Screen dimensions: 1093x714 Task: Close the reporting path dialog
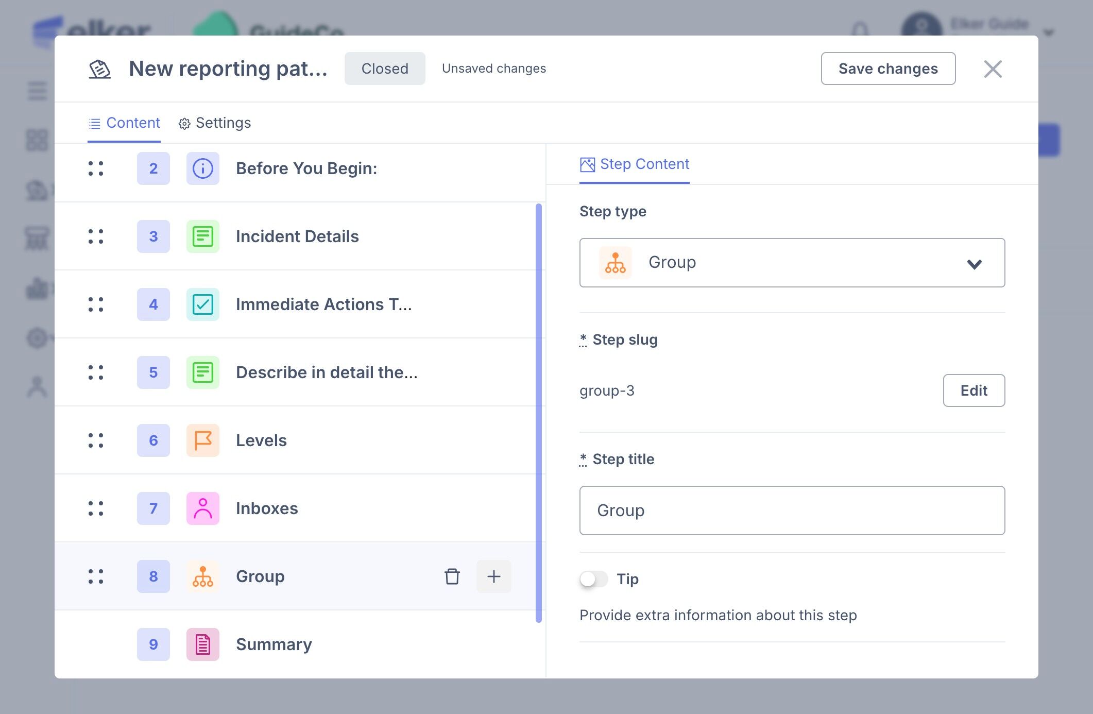[x=993, y=69]
